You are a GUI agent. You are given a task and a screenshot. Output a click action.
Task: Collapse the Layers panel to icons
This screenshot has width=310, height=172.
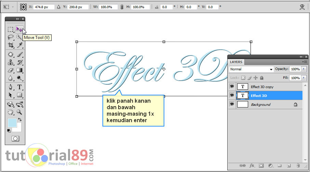click(x=301, y=57)
